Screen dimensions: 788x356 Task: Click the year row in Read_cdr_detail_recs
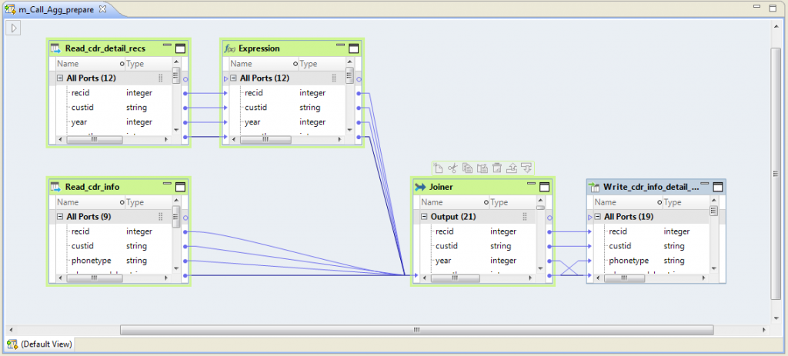point(113,122)
